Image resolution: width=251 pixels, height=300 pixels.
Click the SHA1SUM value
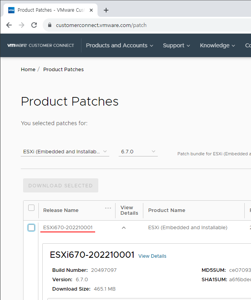240,280
